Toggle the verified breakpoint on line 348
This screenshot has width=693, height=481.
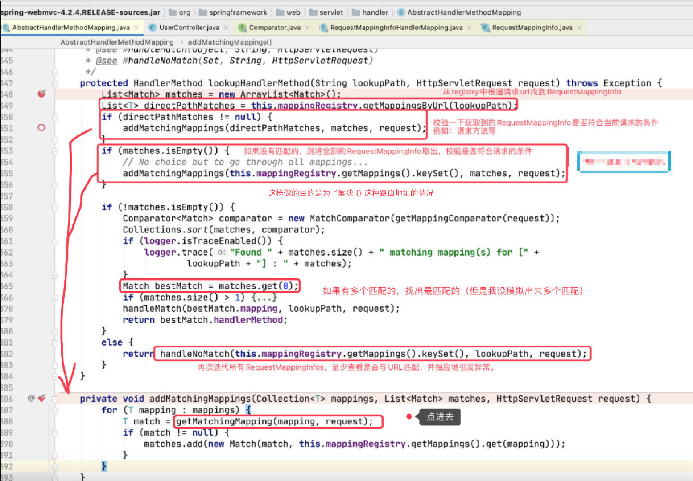click(41, 94)
